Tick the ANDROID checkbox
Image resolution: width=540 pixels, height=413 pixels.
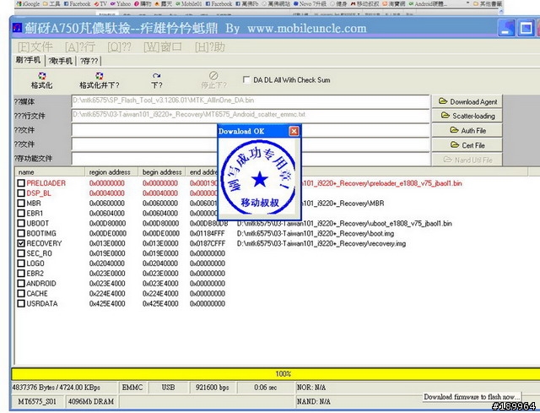[x=21, y=284]
